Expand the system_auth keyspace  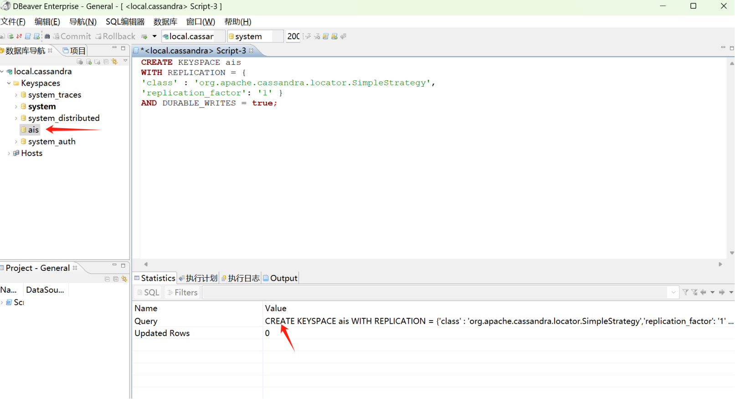16,142
